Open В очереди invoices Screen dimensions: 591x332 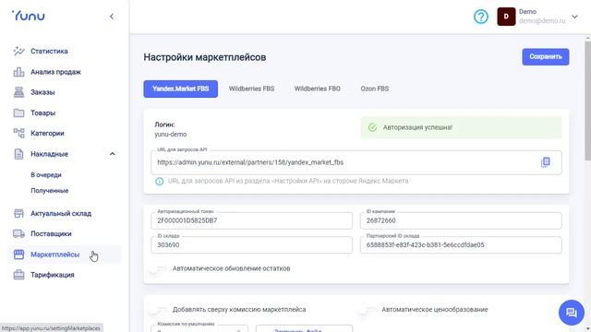46,175
